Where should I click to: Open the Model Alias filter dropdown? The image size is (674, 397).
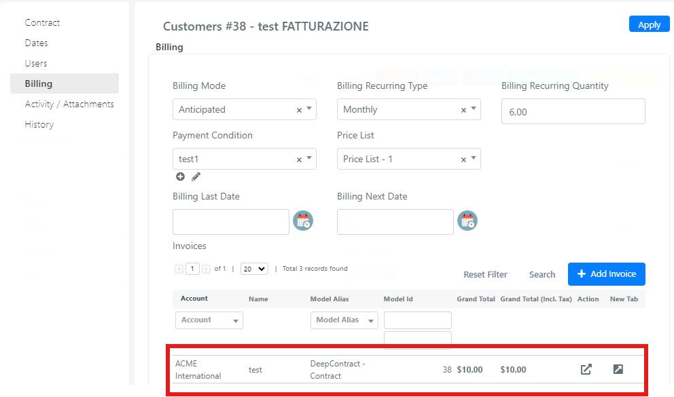click(x=344, y=320)
